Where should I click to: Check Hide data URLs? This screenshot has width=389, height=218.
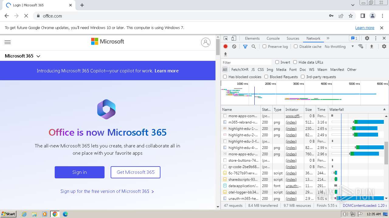click(295, 62)
